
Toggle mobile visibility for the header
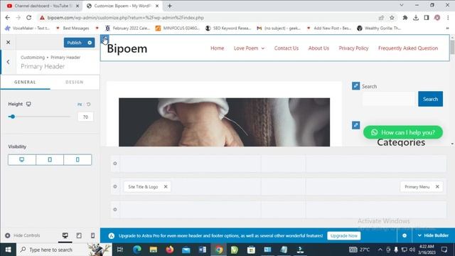coord(77,159)
